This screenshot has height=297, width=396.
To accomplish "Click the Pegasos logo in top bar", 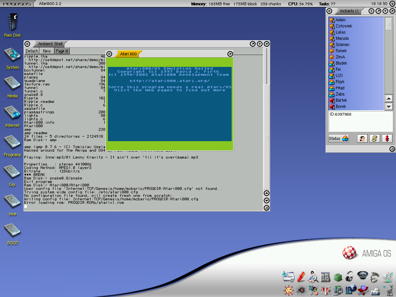I will click(x=17, y=4).
